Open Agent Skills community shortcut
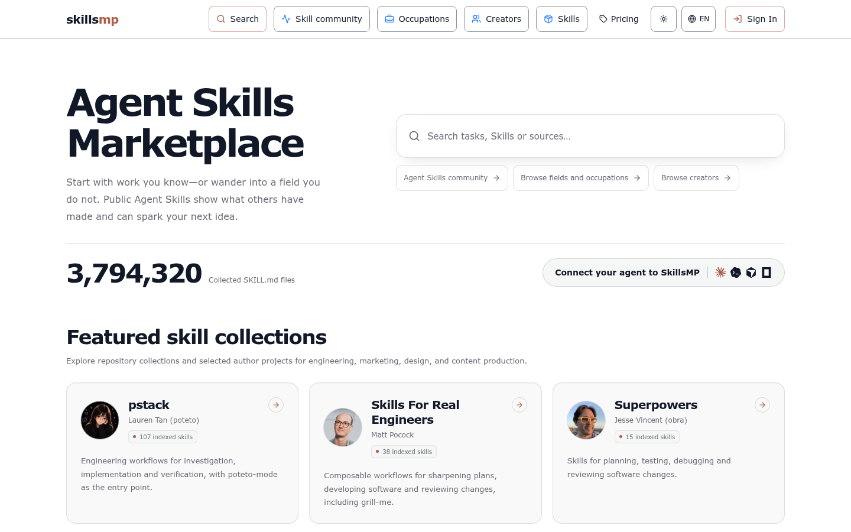 pyautogui.click(x=452, y=178)
